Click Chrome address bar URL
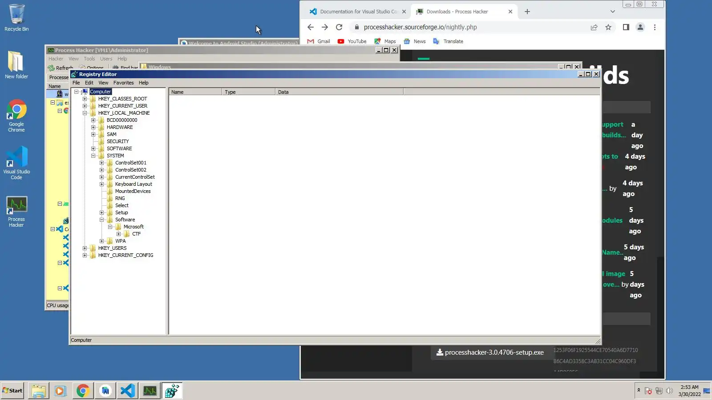The width and height of the screenshot is (712, 400). pyautogui.click(x=420, y=27)
